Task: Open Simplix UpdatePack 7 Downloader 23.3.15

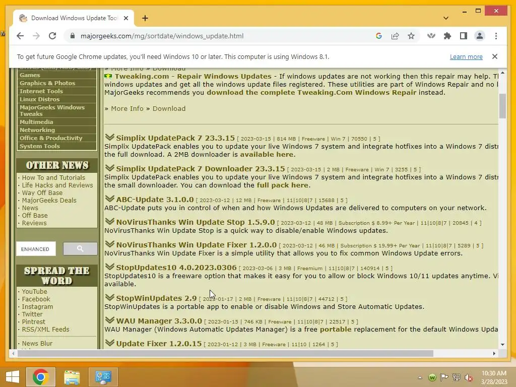Action: (200, 168)
